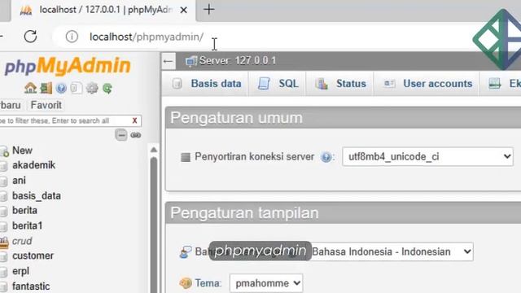Screen dimensions: 521x293
Task: Reload the browser page
Action: point(31,36)
